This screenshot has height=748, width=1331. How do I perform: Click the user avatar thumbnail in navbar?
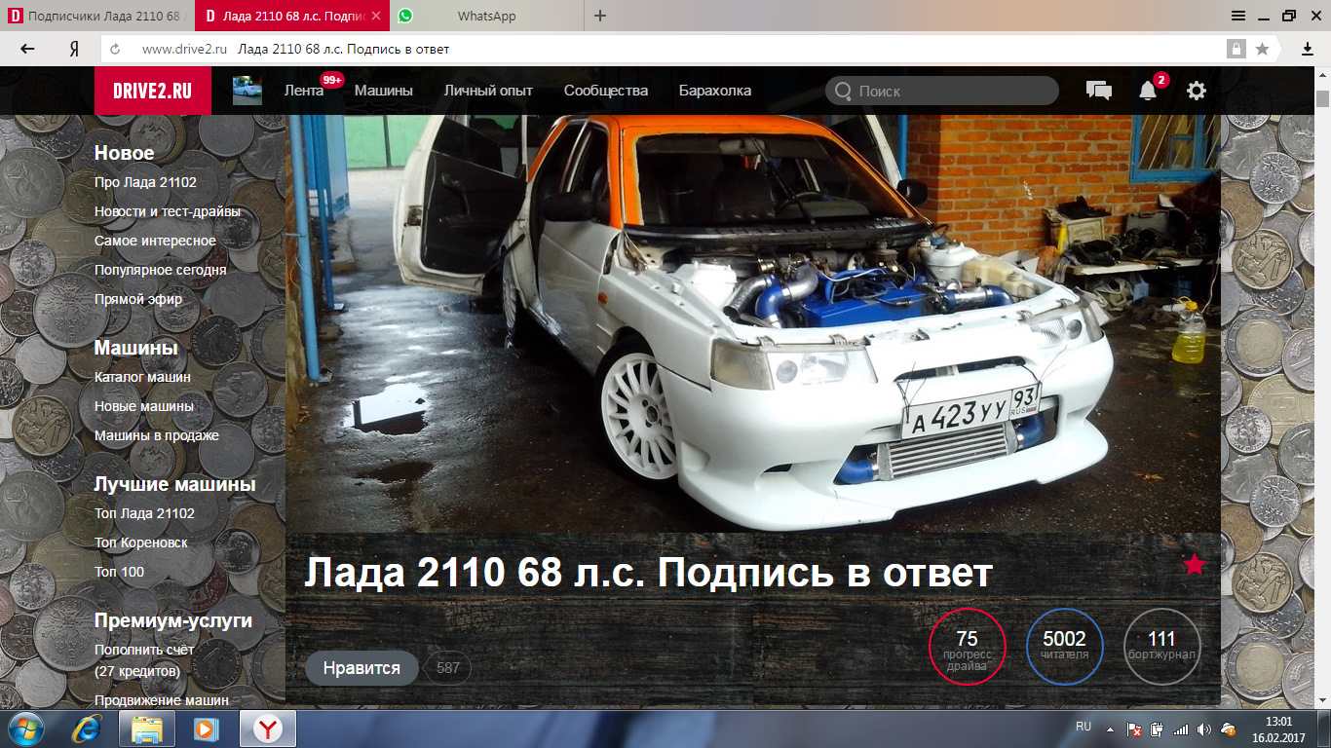[x=247, y=91]
